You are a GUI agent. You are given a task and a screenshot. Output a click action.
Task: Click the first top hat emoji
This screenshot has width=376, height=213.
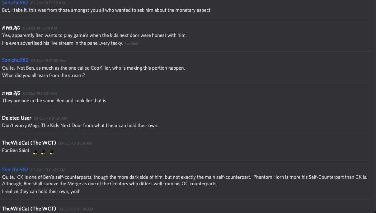[x=35, y=152]
